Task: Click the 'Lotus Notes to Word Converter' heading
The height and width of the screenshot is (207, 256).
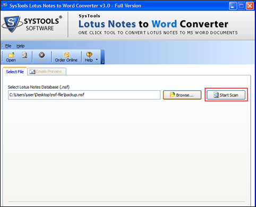Action: click(x=153, y=24)
